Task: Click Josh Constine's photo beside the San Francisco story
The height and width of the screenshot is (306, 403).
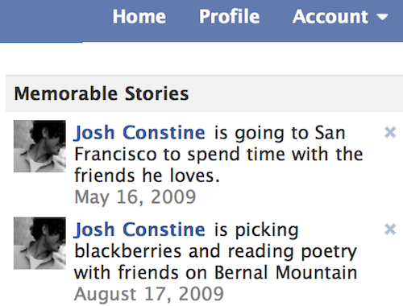Action: point(39,146)
